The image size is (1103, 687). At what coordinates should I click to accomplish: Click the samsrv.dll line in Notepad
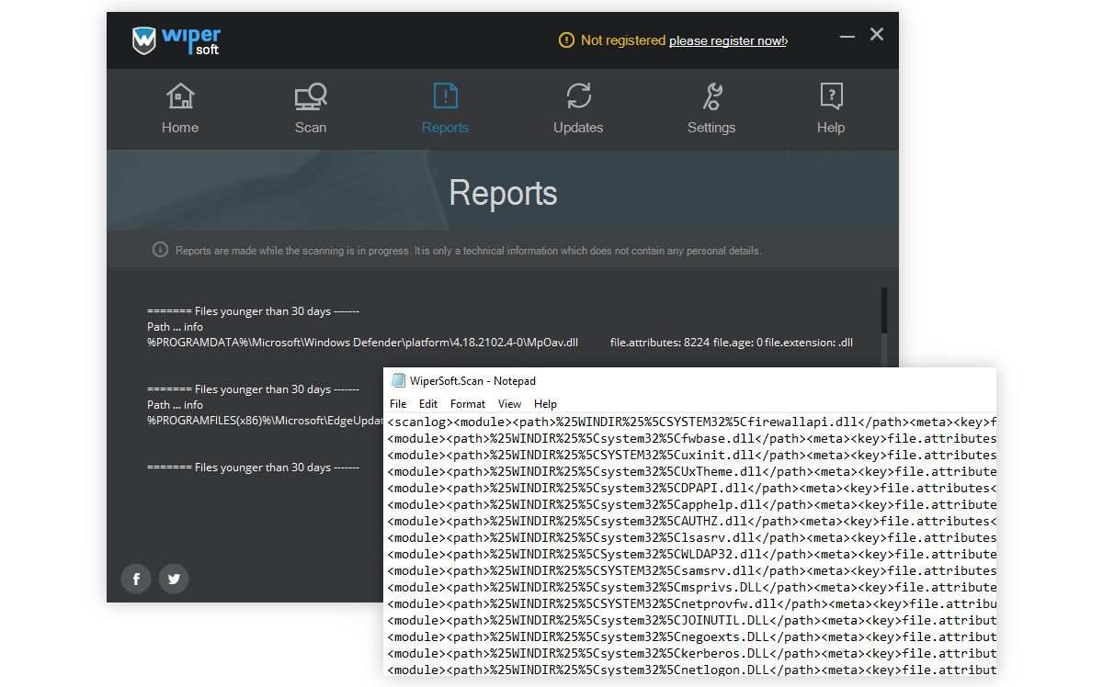click(691, 571)
